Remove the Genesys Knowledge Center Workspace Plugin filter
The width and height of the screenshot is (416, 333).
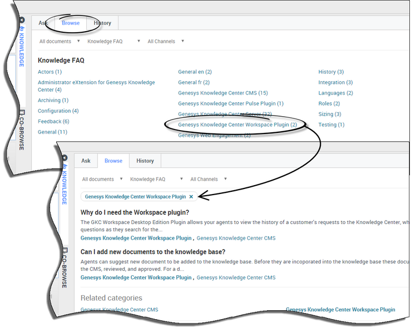point(191,197)
